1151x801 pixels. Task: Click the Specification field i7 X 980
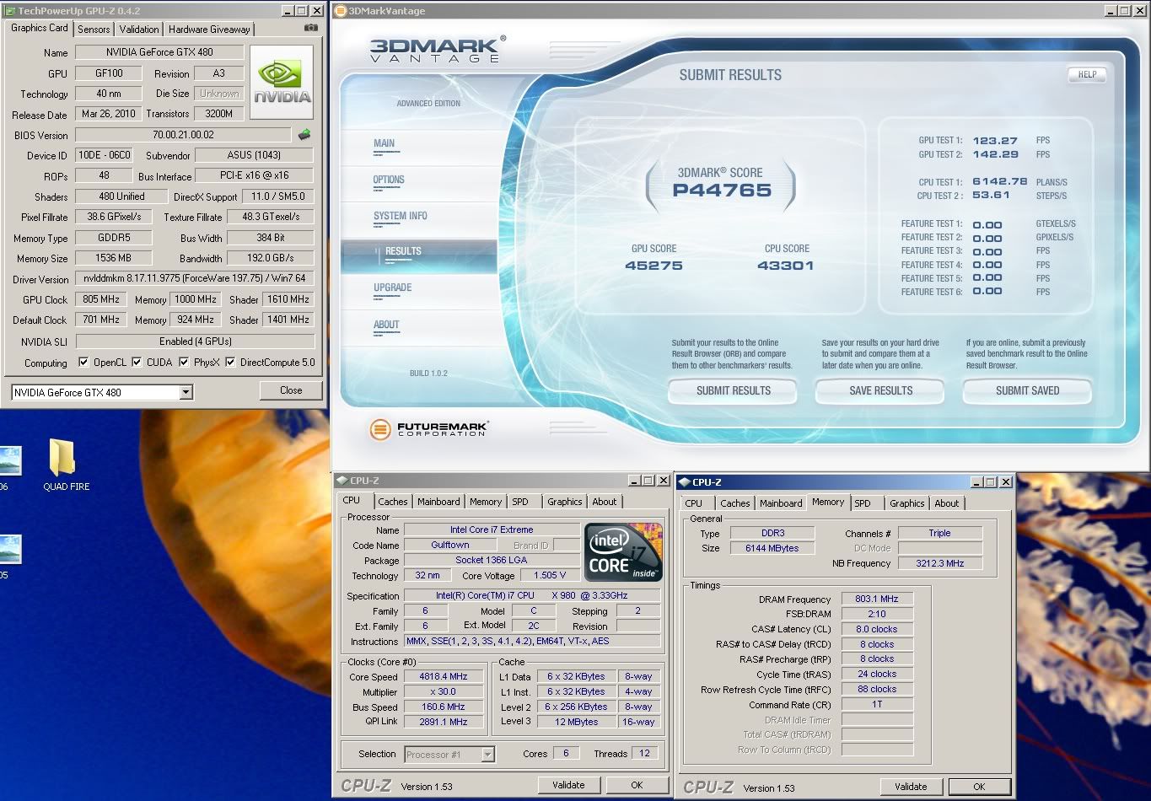pos(532,596)
